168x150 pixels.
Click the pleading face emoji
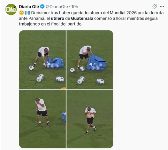point(21,13)
